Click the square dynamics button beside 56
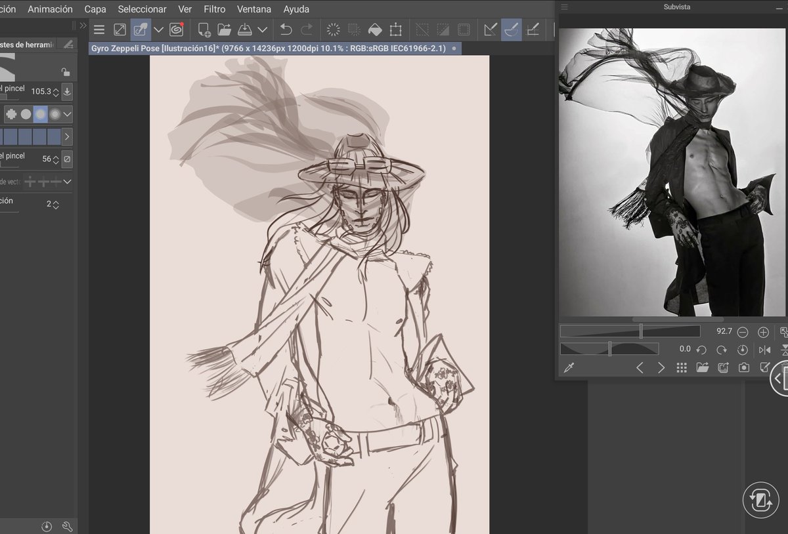Viewport: 788px width, 534px height. coord(67,159)
